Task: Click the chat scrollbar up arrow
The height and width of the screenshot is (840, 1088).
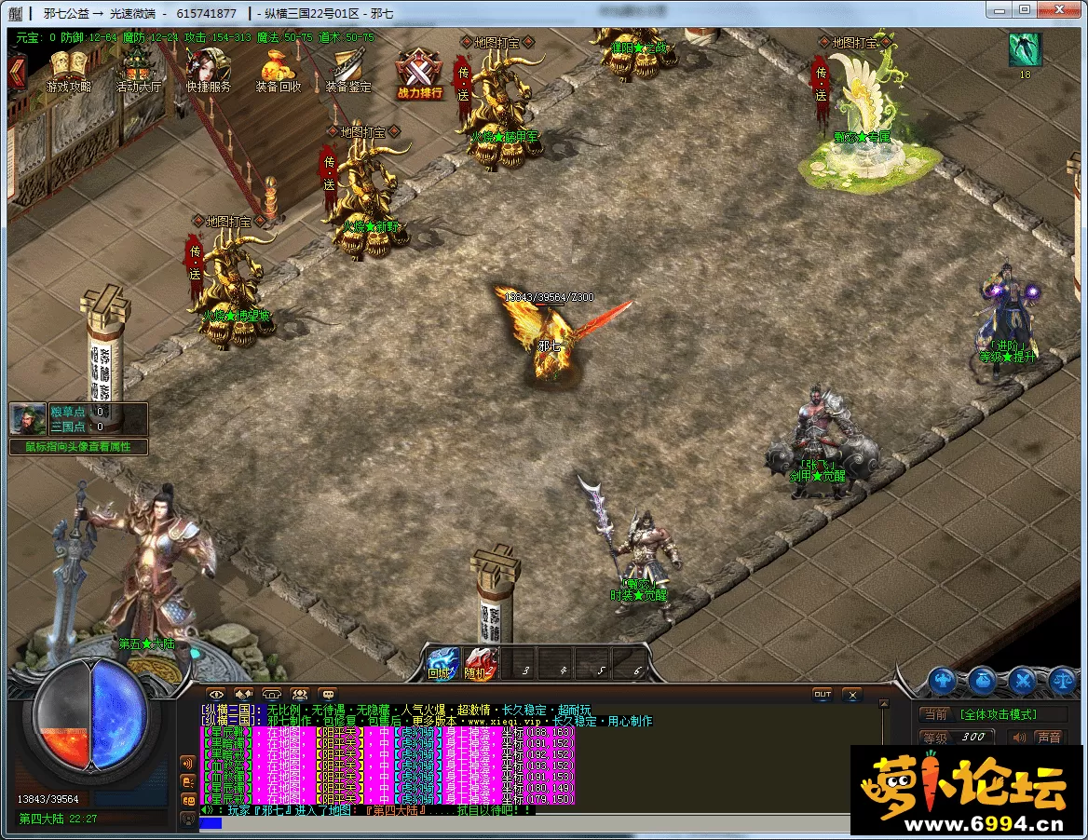Action: click(x=884, y=704)
